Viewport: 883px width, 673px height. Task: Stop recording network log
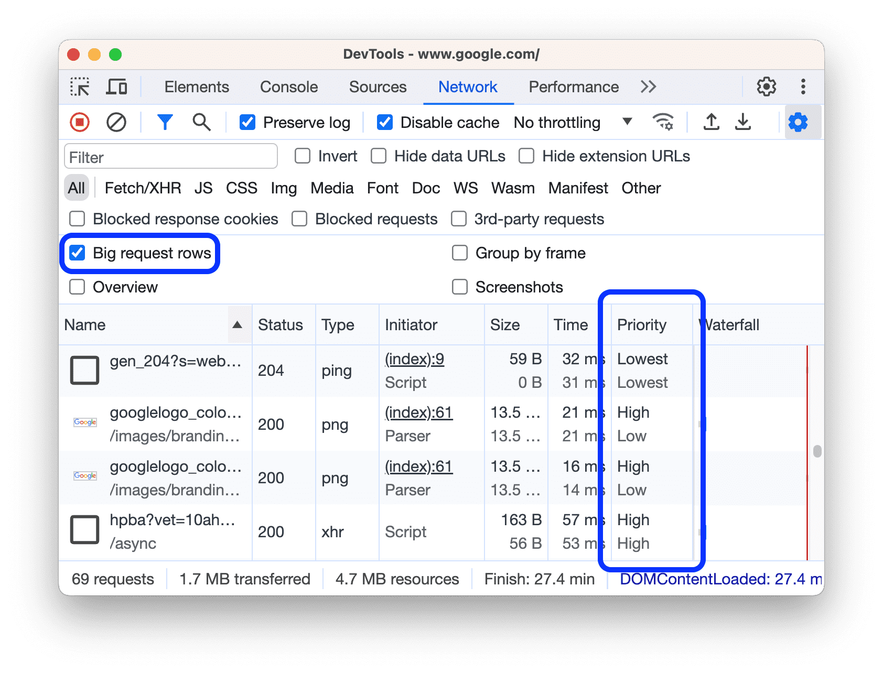[x=79, y=122]
